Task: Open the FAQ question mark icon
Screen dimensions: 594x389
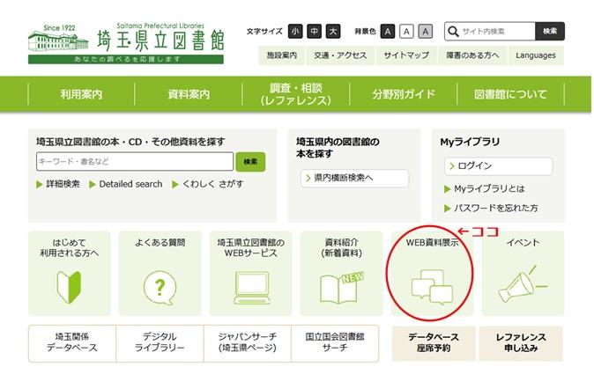Action: tap(160, 285)
